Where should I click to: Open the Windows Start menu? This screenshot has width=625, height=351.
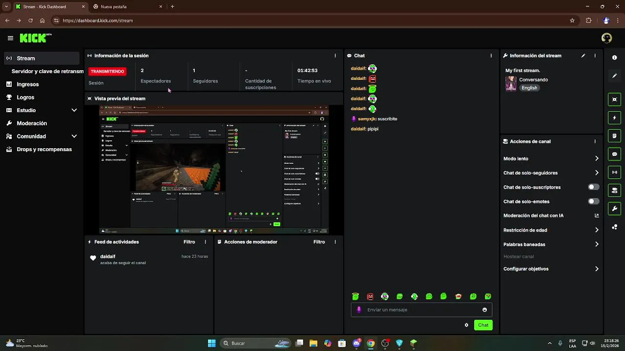coord(211,343)
